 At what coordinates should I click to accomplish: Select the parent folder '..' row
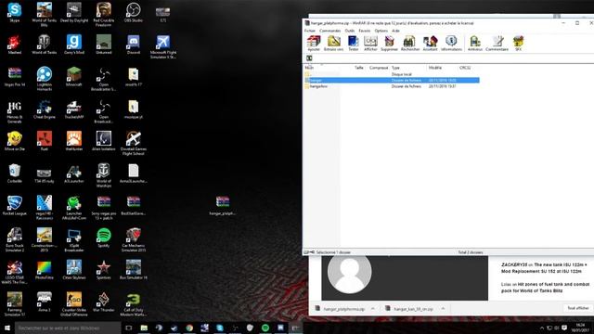392,74
